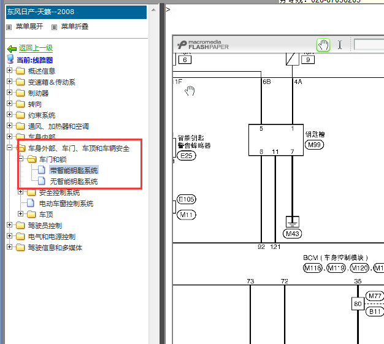Open the 电动车窗控制系统 document
The width and height of the screenshot is (384, 344).
click(x=66, y=204)
